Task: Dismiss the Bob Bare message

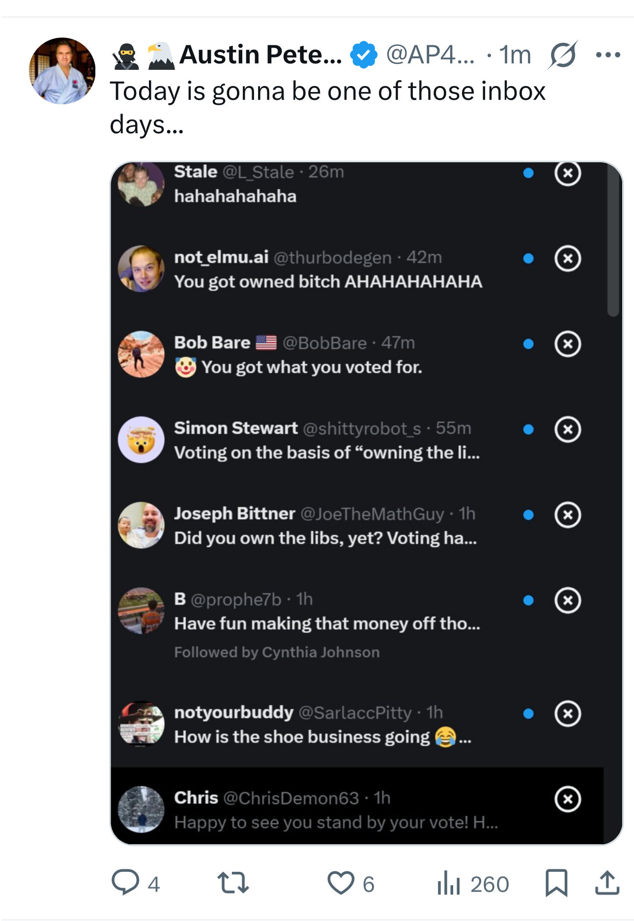Action: 568,344
